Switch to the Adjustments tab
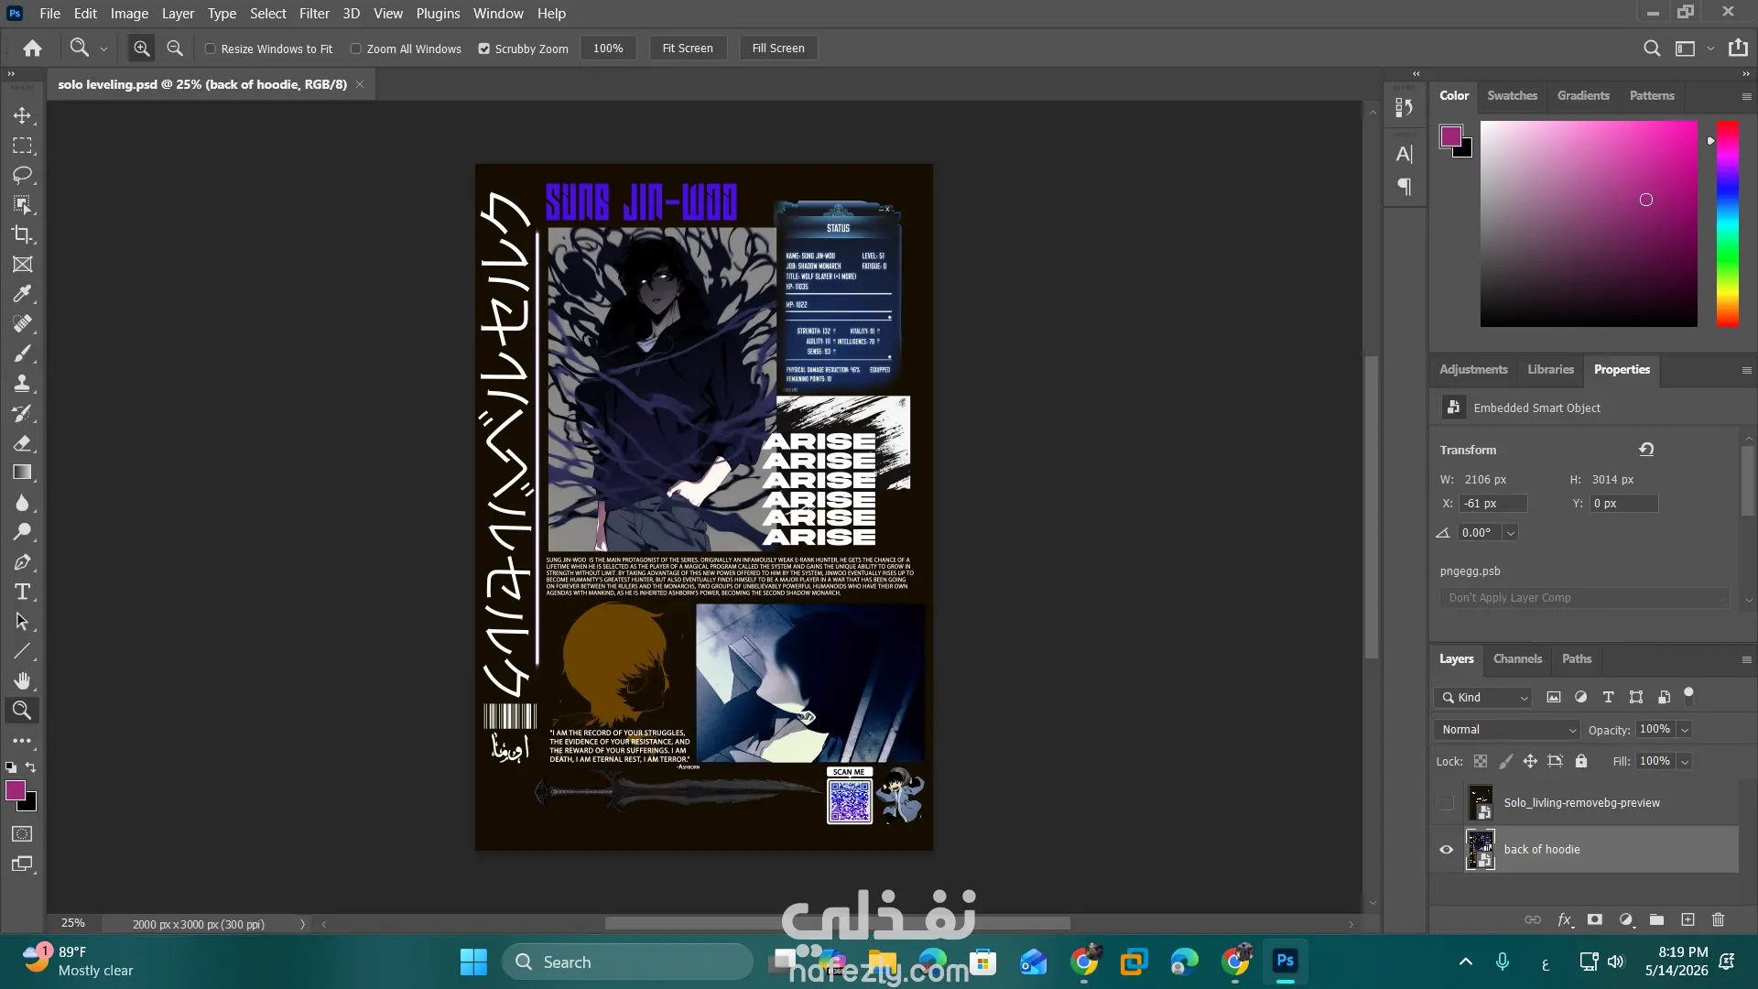This screenshot has width=1758, height=989. [1473, 369]
